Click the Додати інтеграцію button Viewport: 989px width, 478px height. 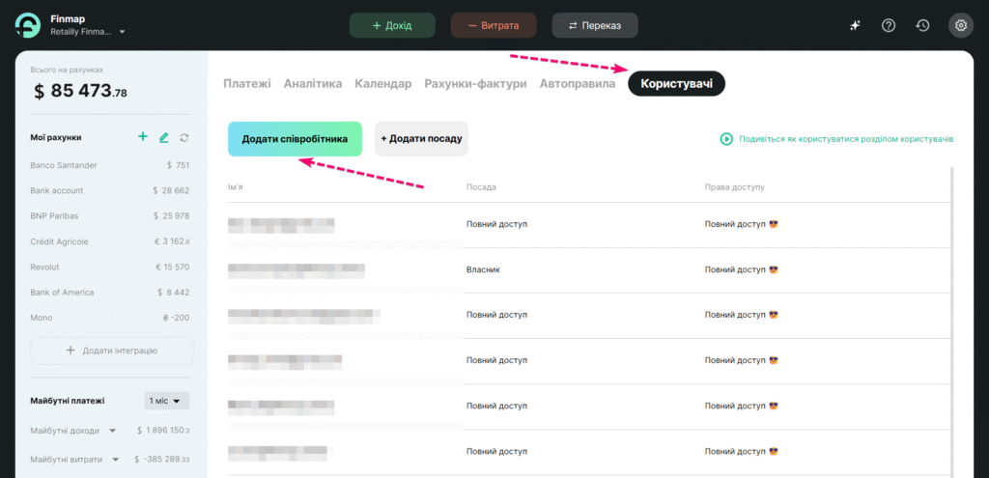coord(111,351)
